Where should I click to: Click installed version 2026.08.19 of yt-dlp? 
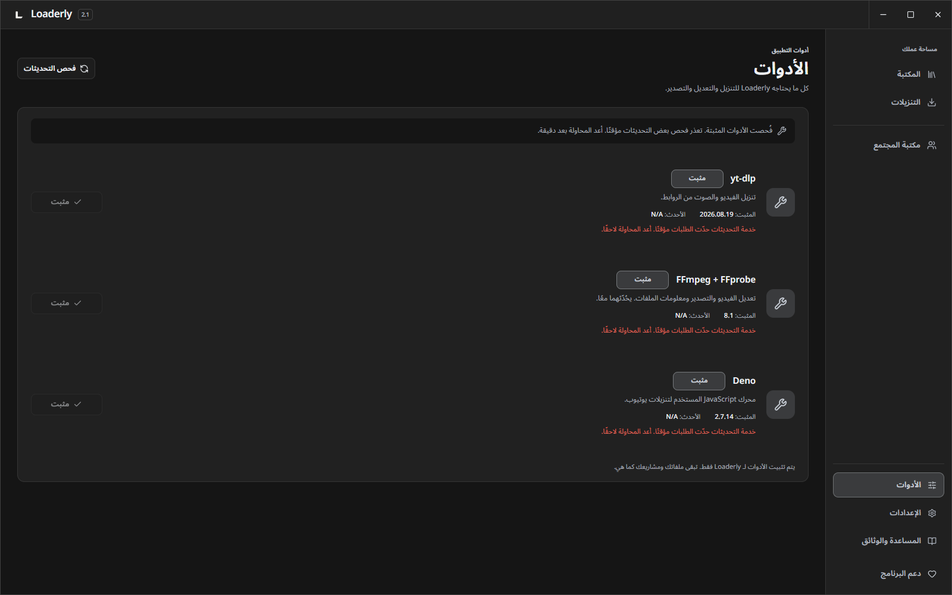click(716, 214)
